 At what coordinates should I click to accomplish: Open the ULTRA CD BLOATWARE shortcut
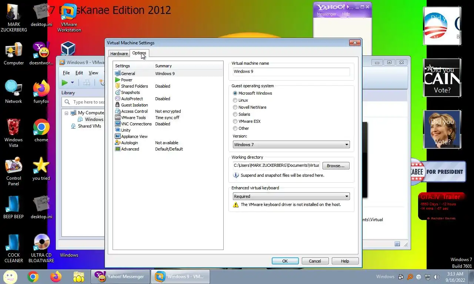(x=41, y=248)
